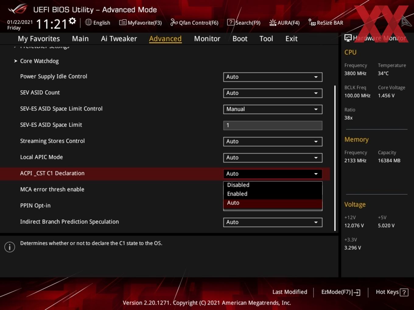Click the Streaming Stores Control label
The image size is (414, 310).
(52, 141)
